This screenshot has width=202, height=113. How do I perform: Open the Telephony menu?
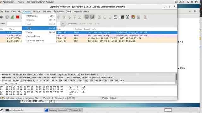point(59,11)
